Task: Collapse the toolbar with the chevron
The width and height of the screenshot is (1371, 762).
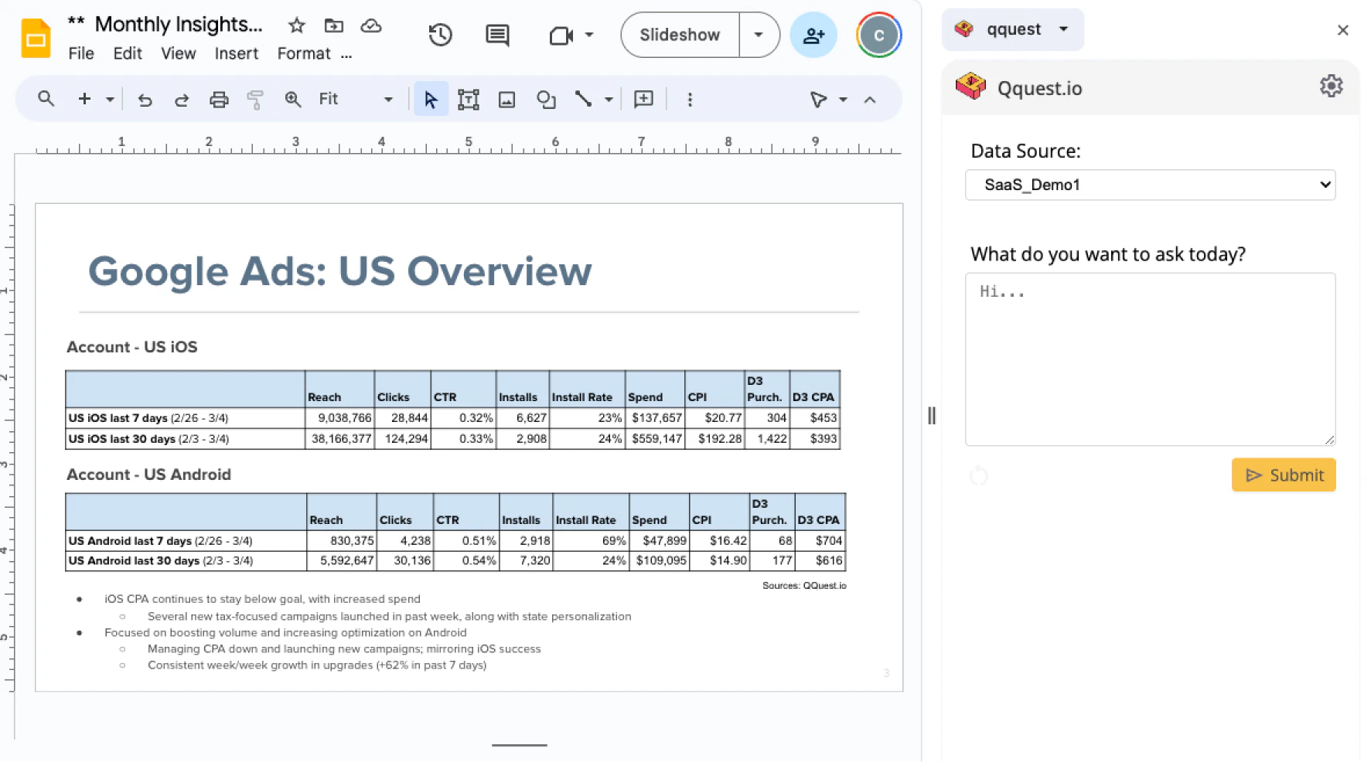Action: point(871,99)
